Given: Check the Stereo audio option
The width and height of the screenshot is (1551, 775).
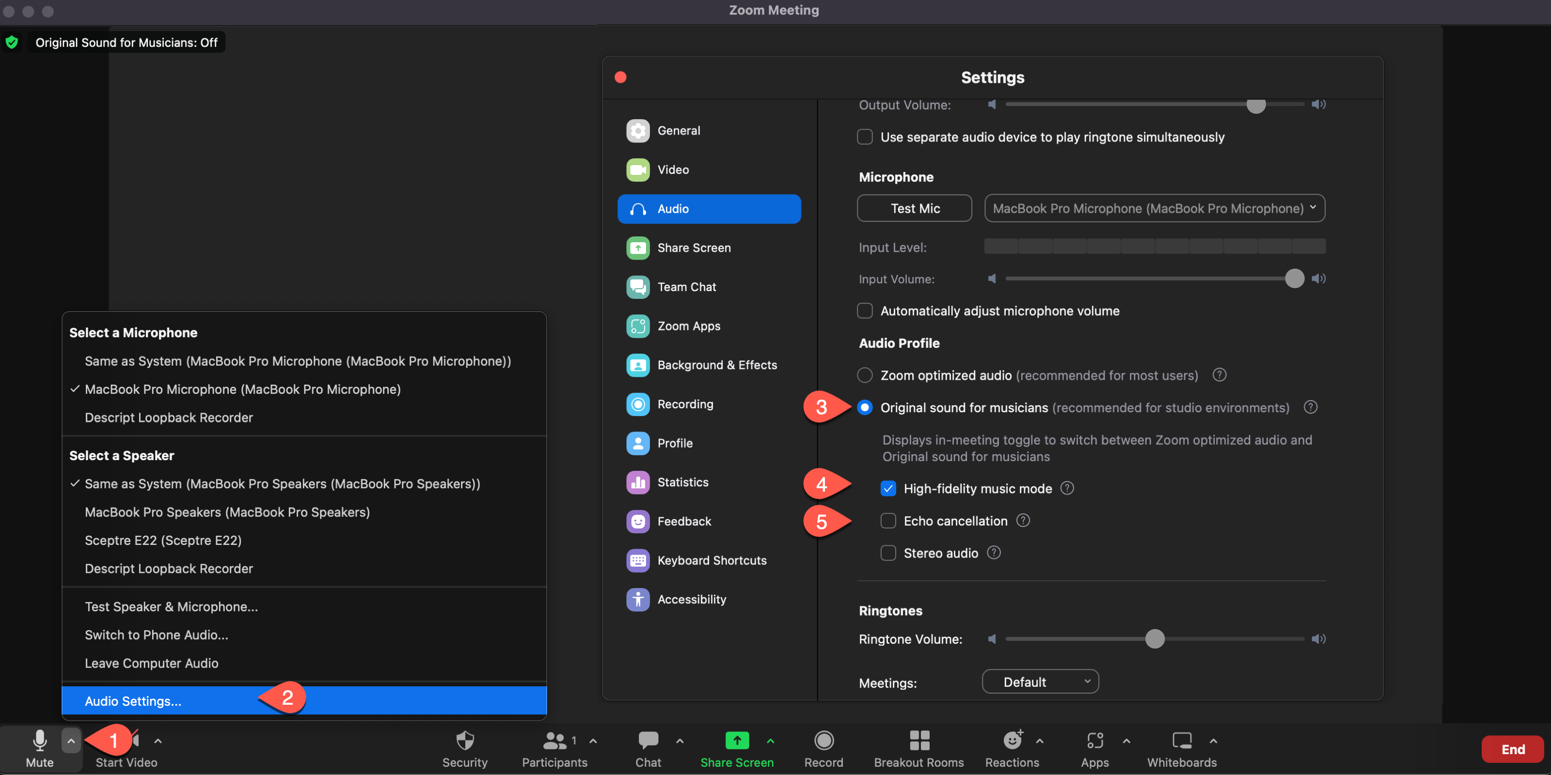Looking at the screenshot, I should click(x=888, y=552).
